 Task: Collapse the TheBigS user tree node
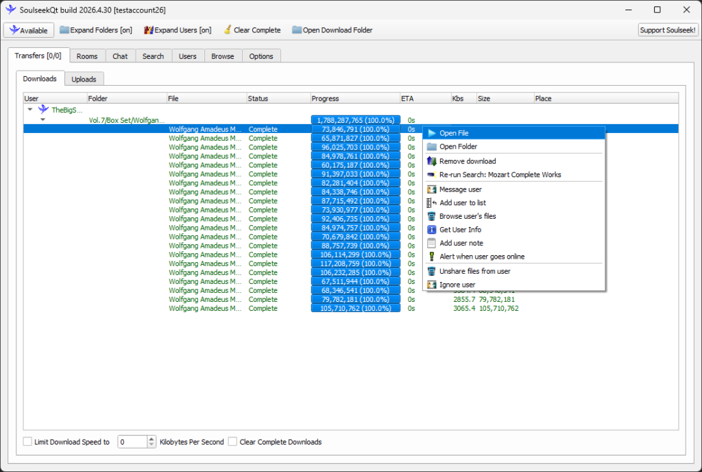coord(30,109)
